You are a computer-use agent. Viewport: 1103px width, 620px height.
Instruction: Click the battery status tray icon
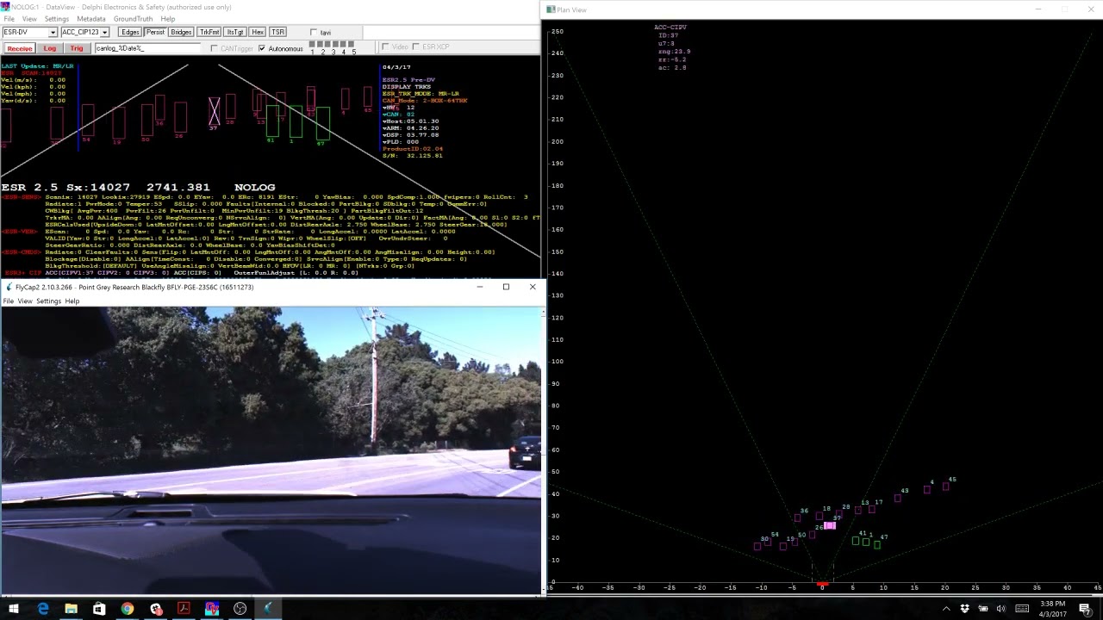pos(983,609)
